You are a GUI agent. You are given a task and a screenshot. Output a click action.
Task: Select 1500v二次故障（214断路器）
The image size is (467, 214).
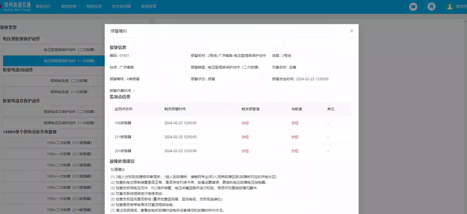point(54,210)
